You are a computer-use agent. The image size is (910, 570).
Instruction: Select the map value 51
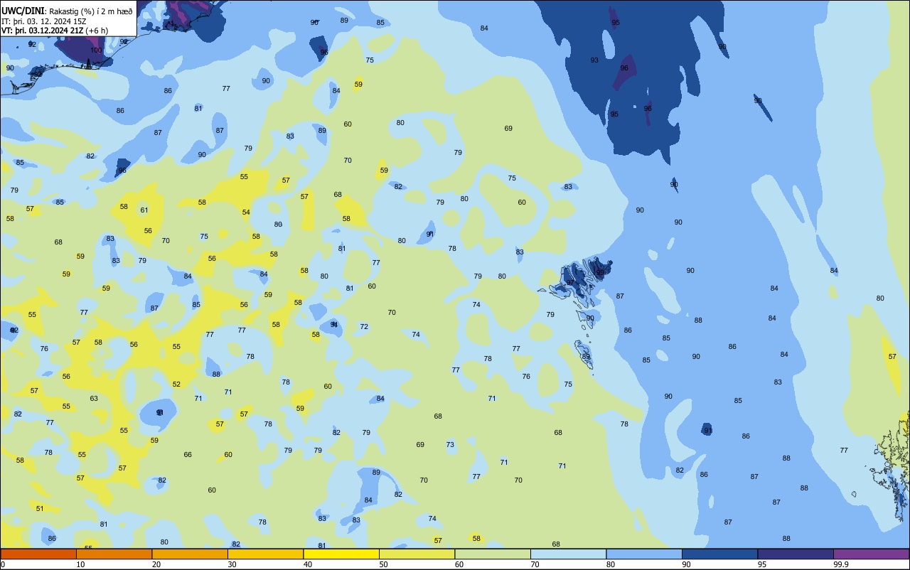(40, 509)
